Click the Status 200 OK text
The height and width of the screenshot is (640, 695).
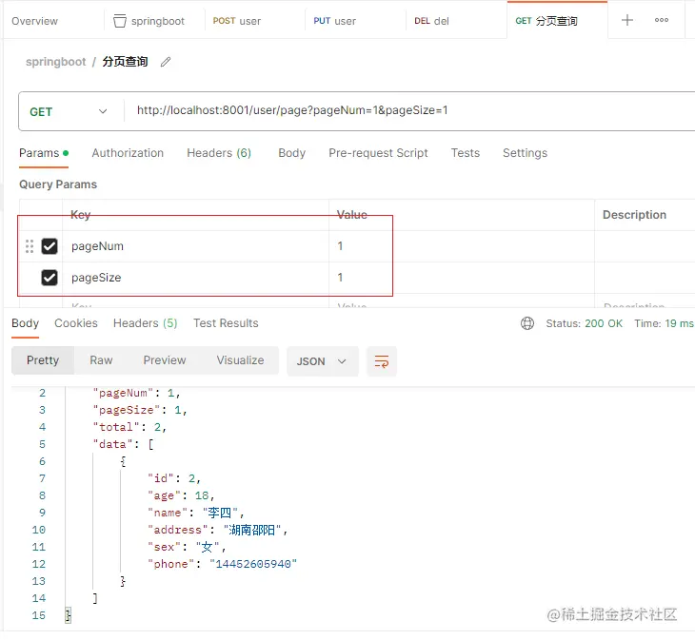584,323
